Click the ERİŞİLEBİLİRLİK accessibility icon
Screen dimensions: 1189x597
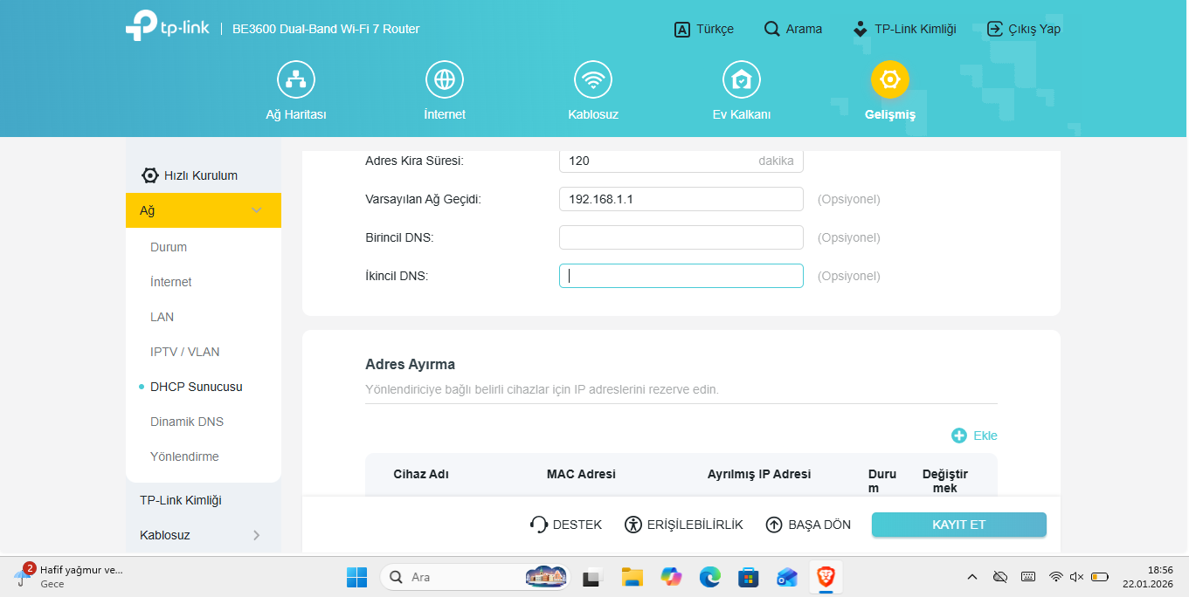click(x=633, y=525)
